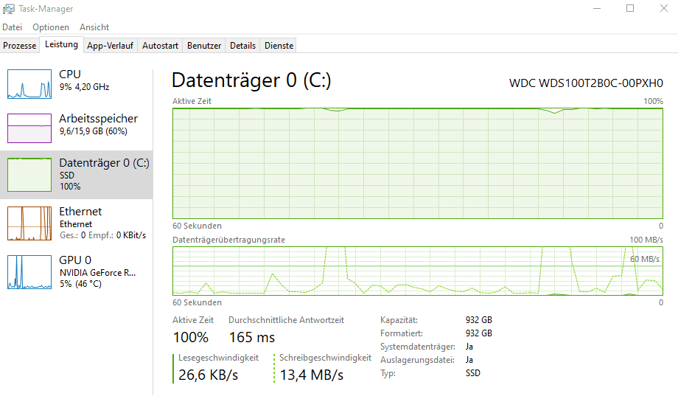The width and height of the screenshot is (678, 399).
Task: Open the Ansicht menu
Action: tap(94, 27)
